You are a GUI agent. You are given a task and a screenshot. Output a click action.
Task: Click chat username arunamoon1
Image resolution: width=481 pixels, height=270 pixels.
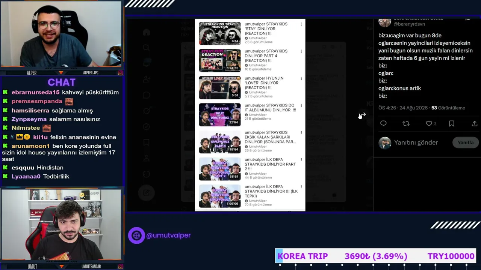click(30, 146)
